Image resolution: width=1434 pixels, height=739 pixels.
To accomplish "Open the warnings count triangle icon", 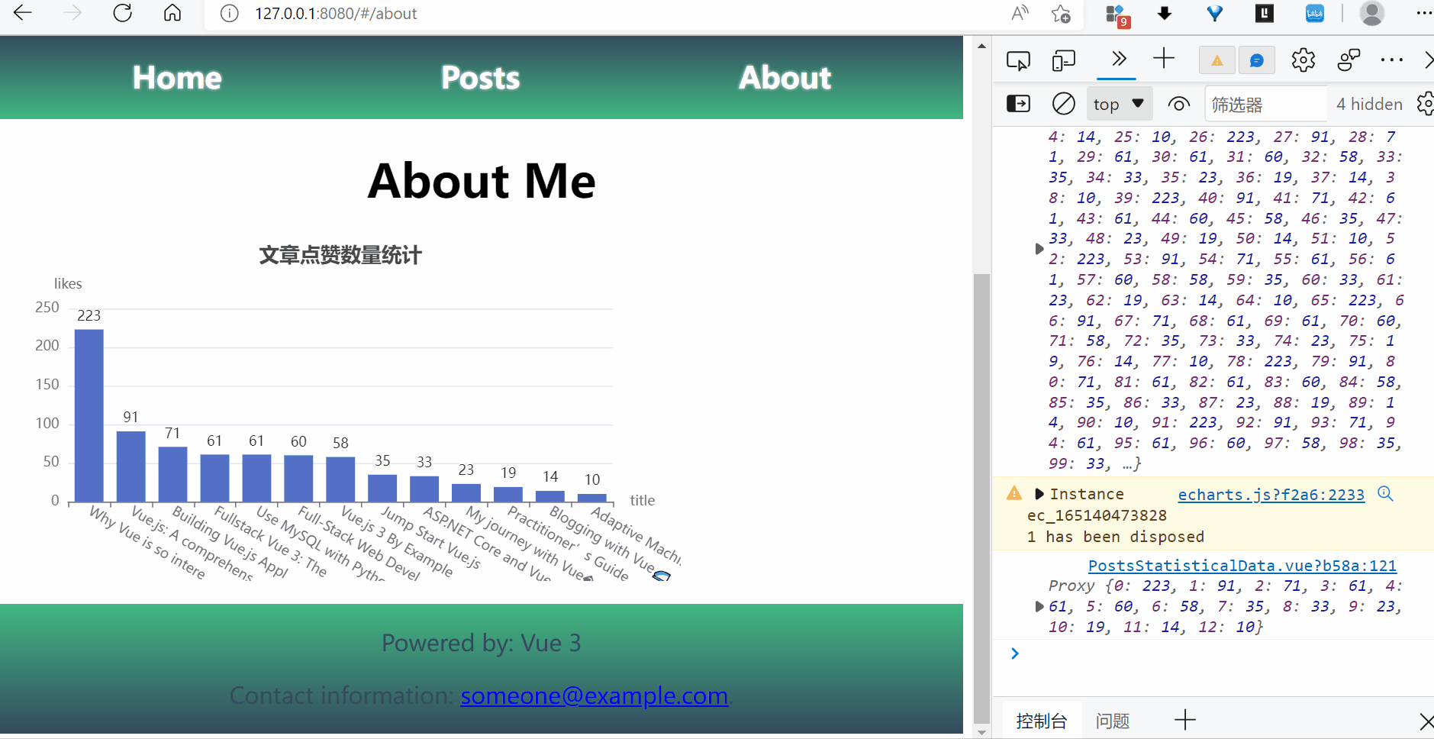I will coord(1216,60).
